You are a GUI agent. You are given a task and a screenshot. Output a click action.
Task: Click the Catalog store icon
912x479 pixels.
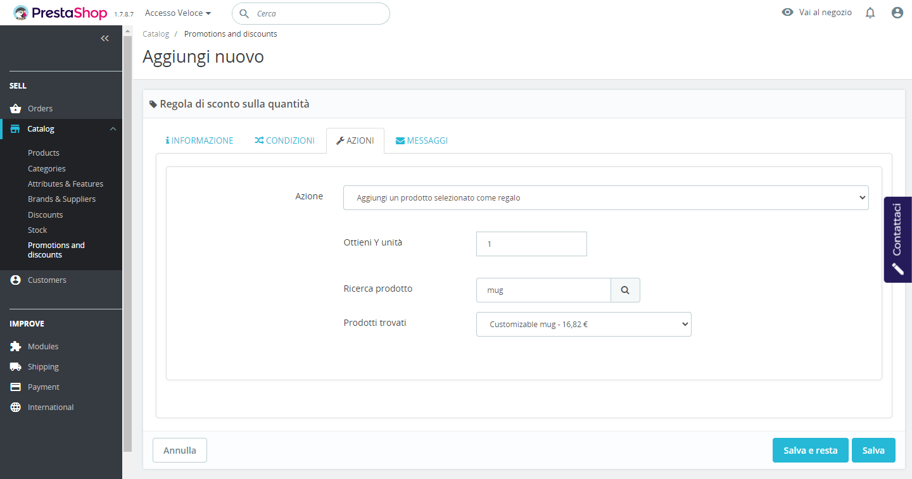tap(15, 129)
